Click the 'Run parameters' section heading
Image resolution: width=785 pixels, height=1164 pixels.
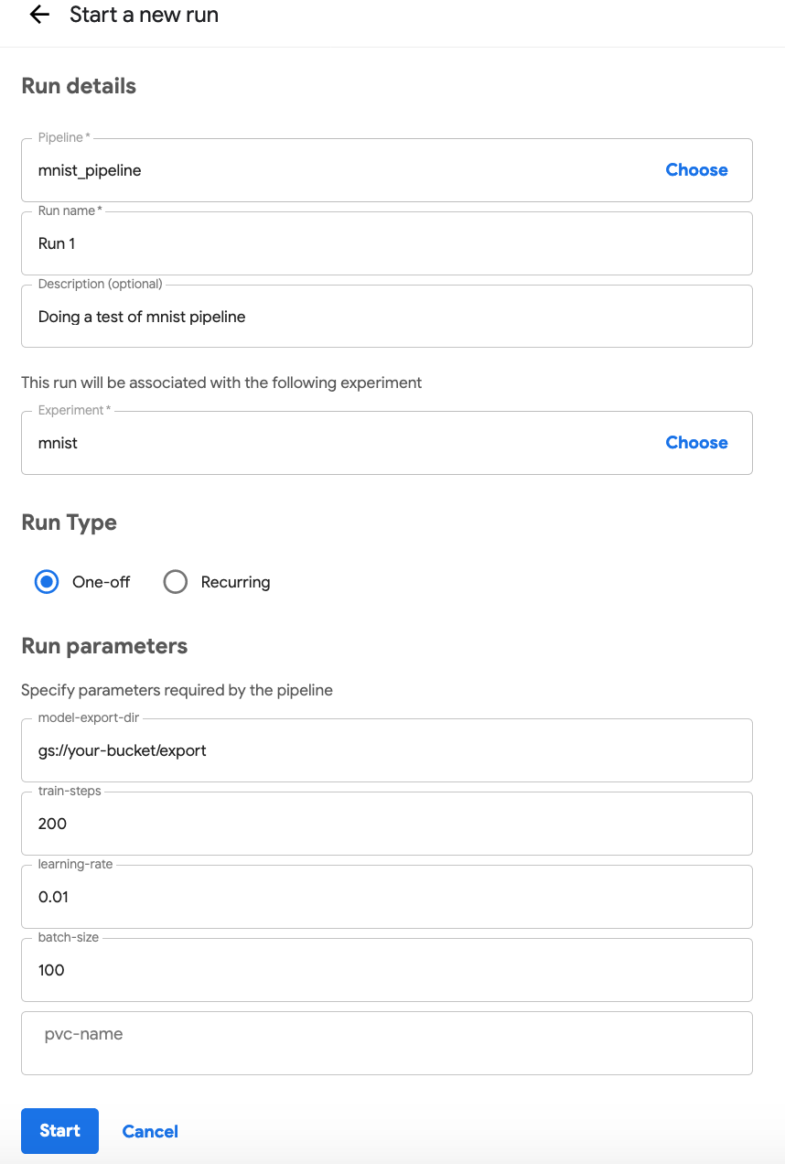pyautogui.click(x=104, y=646)
